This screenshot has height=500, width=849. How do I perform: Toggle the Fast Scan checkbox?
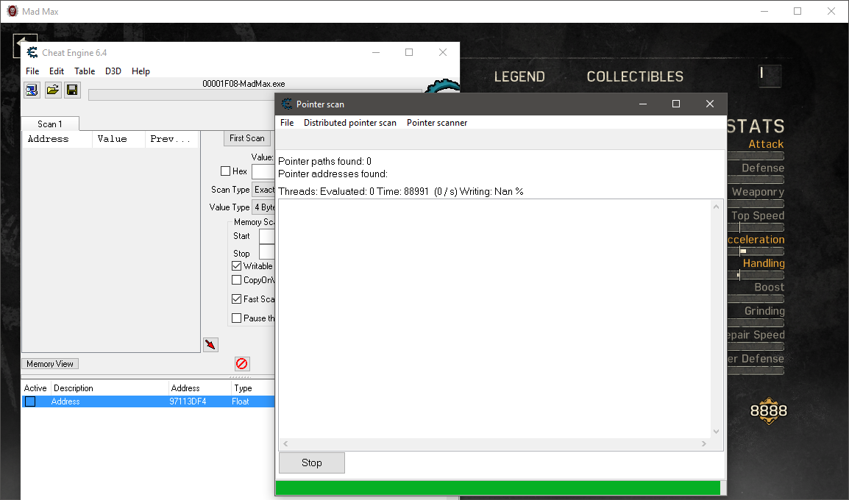[237, 299]
